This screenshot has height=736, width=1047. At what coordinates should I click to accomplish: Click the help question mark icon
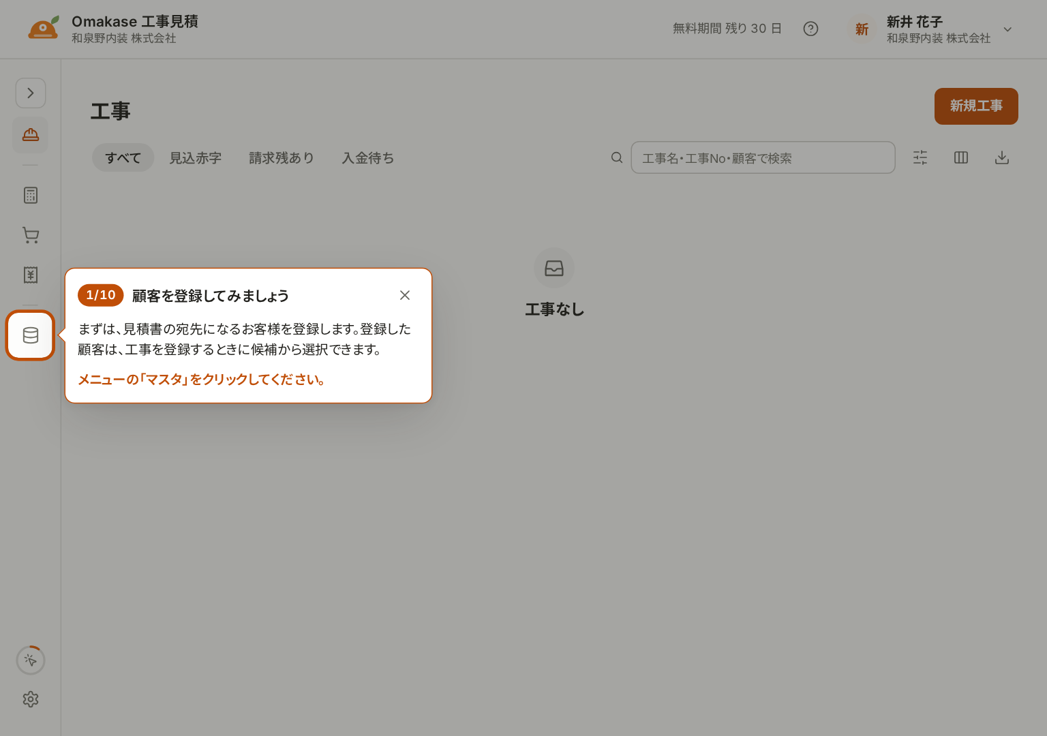pyautogui.click(x=810, y=29)
